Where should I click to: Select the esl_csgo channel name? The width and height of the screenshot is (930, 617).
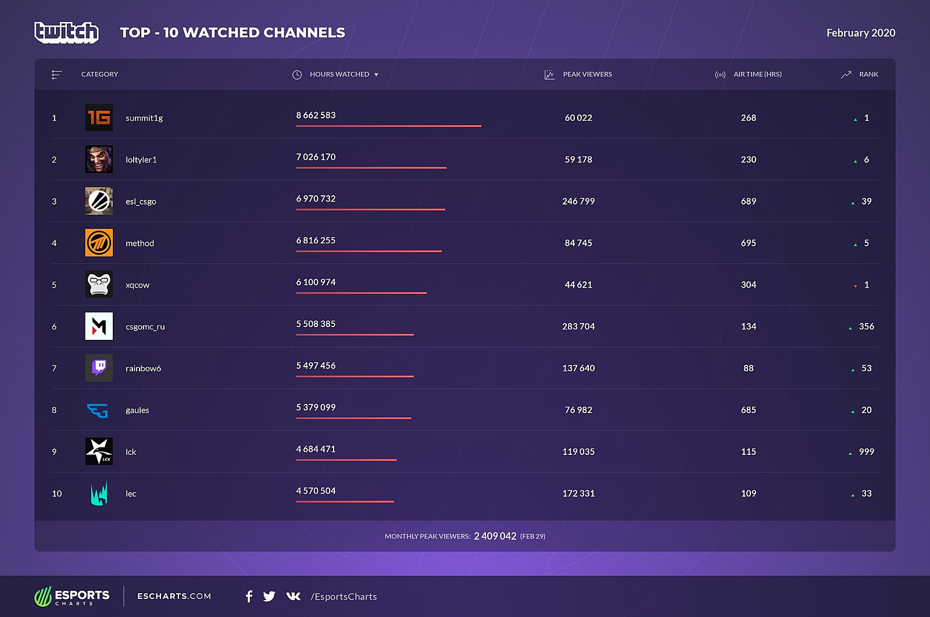(x=141, y=202)
